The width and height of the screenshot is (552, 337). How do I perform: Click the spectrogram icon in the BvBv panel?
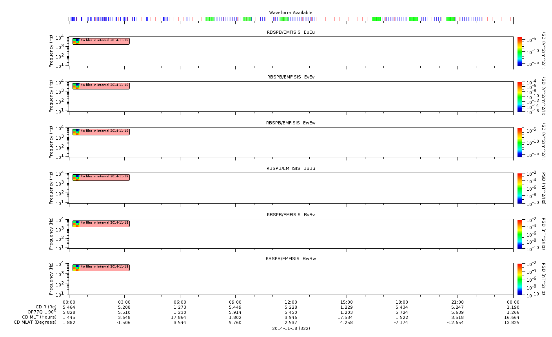(x=76, y=224)
